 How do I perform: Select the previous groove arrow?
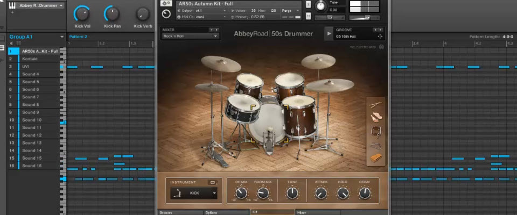coord(375,30)
